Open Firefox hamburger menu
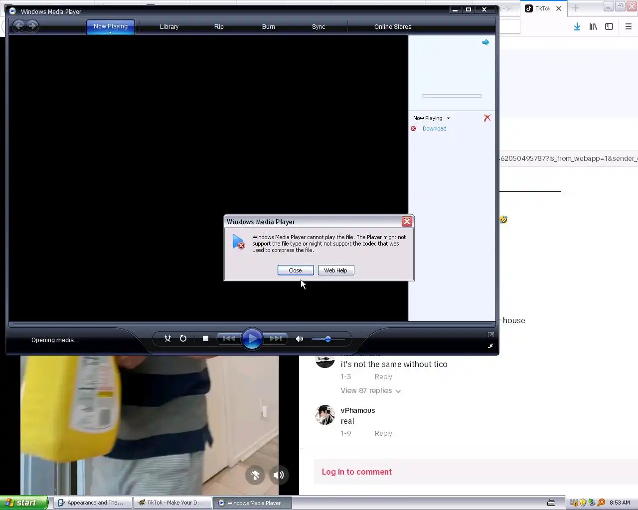 628,27
